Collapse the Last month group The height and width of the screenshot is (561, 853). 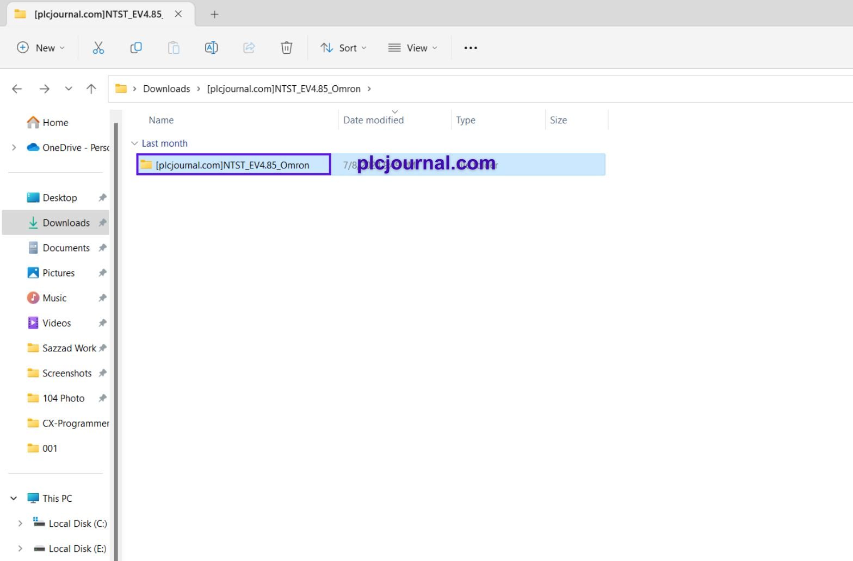(x=134, y=143)
